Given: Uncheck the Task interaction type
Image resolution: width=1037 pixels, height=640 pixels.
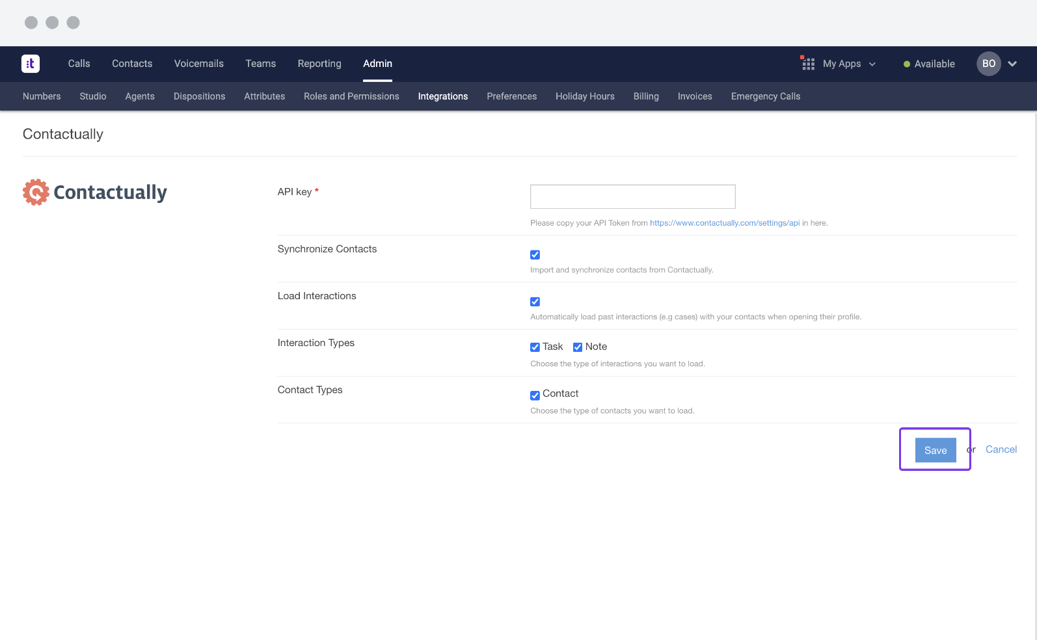Looking at the screenshot, I should (x=535, y=347).
